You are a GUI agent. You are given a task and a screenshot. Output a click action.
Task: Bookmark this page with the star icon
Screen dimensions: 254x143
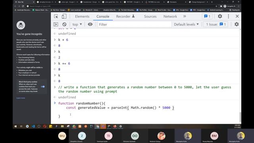[x=216, y=6]
